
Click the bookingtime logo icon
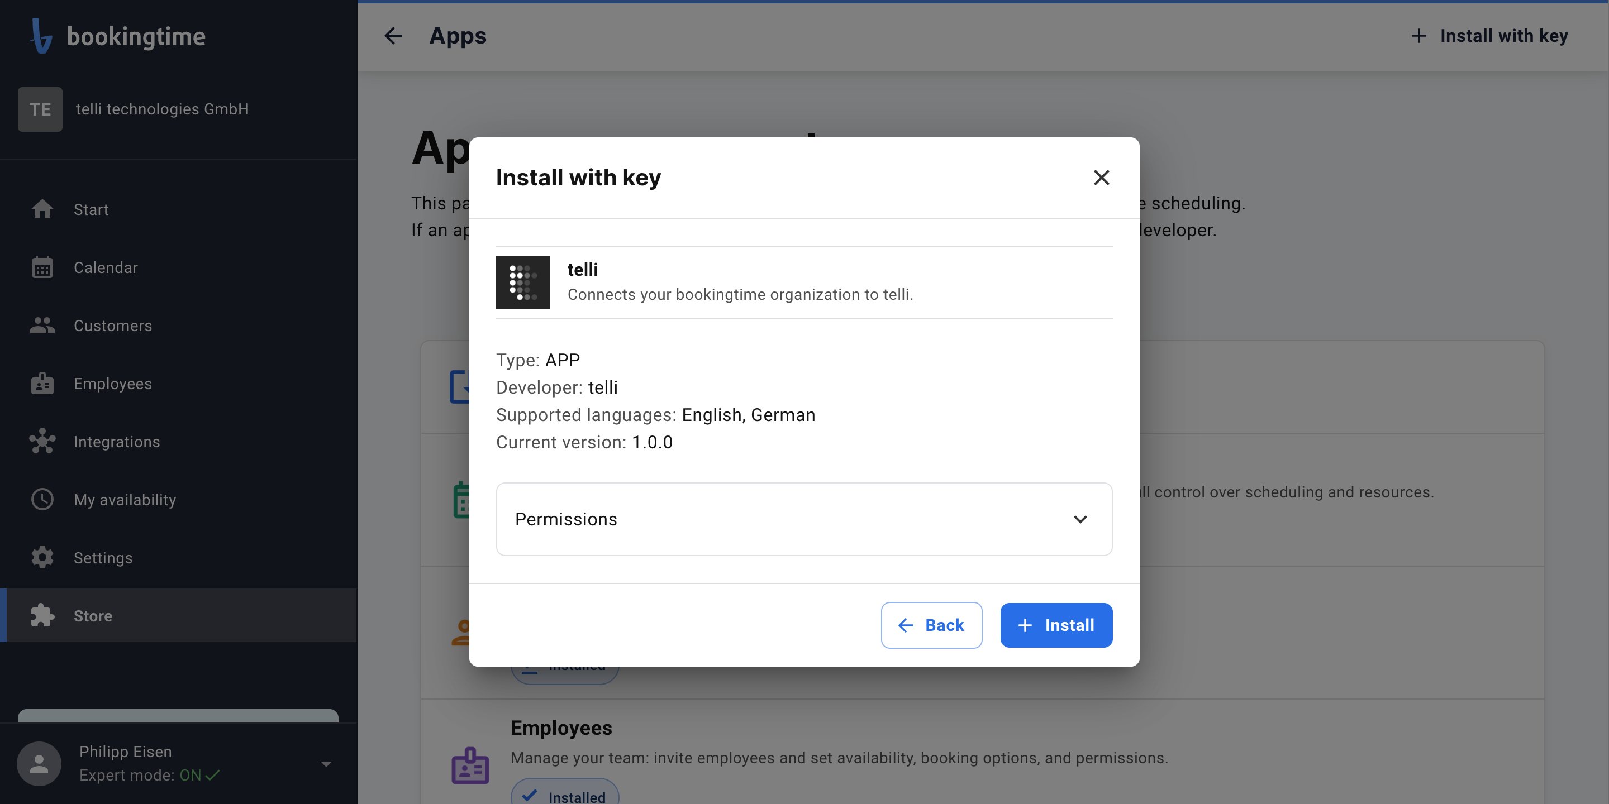pyautogui.click(x=41, y=36)
